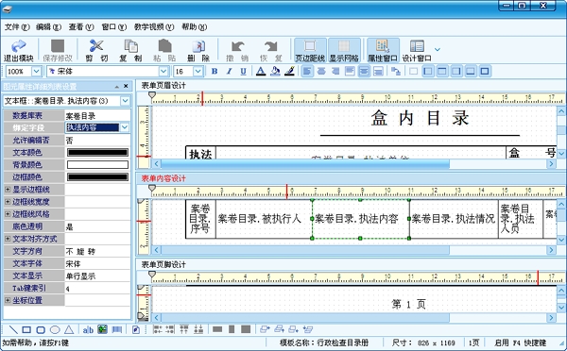Select the ellipse shape tool
This screenshot has height=351, width=567.
(x=55, y=329)
